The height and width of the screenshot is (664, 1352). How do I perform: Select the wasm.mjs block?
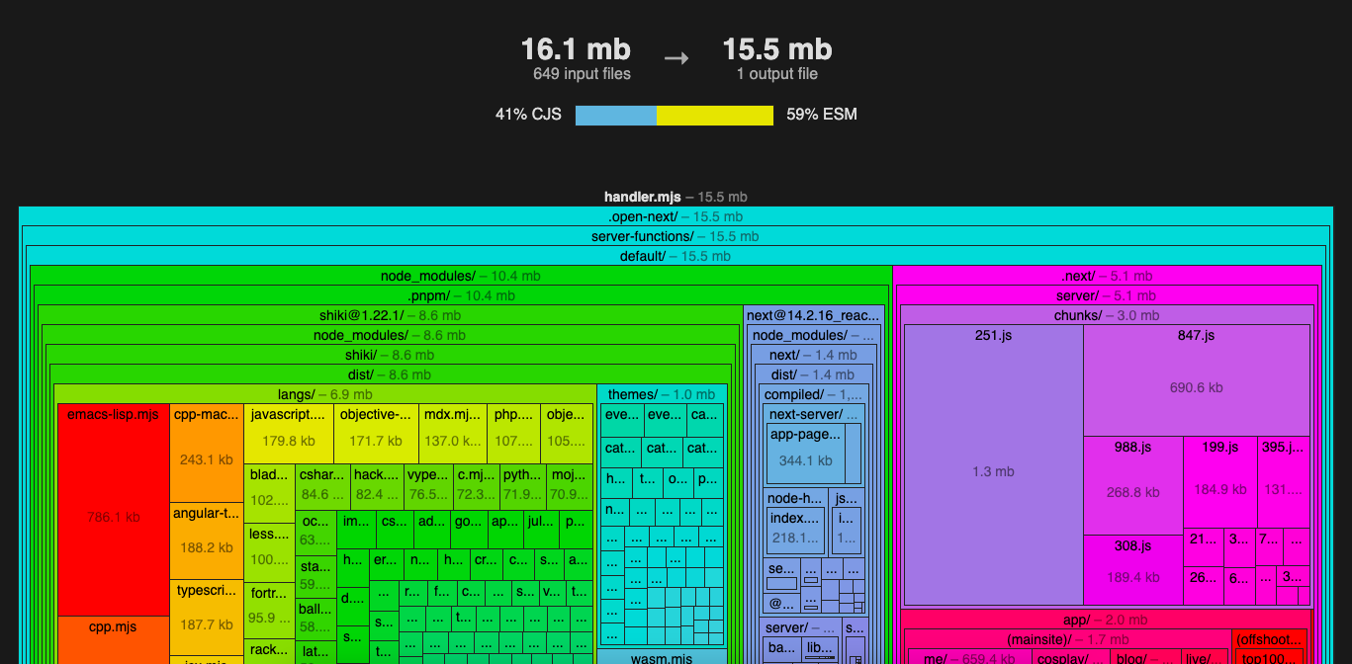click(x=662, y=658)
